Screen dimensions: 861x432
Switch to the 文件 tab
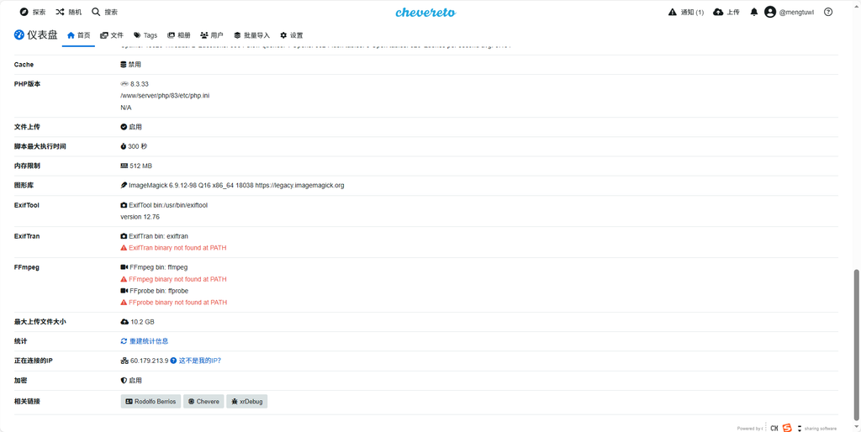point(112,35)
